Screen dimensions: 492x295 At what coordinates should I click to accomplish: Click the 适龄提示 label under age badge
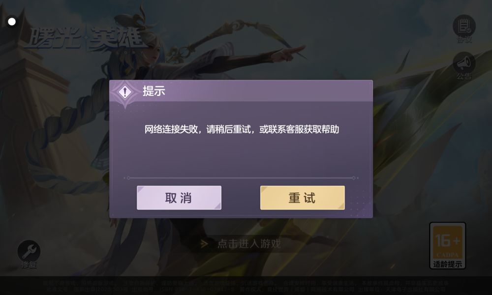tap(447, 264)
